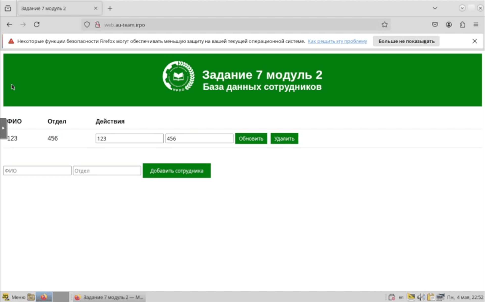Screen dimensions: 485x302
Task: Click the insecure connection lock icon
Action: coord(98,25)
